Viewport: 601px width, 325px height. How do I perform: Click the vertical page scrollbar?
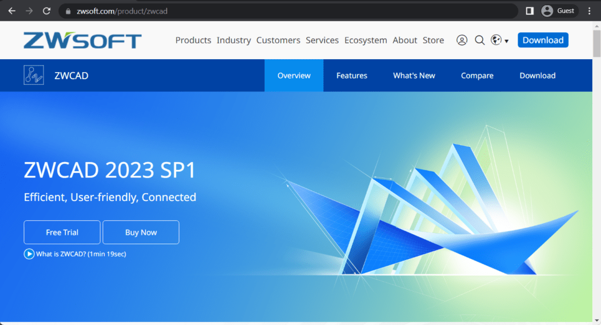(596, 44)
